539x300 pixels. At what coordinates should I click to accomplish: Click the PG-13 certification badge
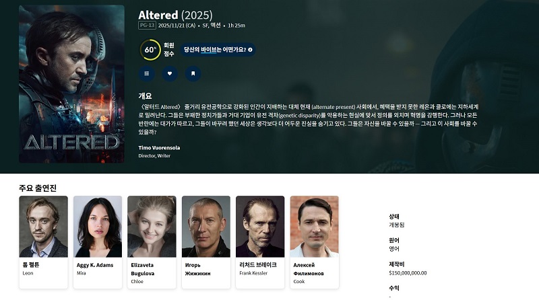(x=147, y=26)
